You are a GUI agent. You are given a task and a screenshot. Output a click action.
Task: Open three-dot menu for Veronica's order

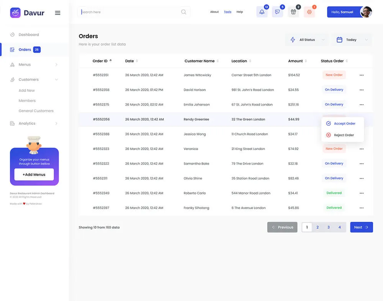coord(362,149)
